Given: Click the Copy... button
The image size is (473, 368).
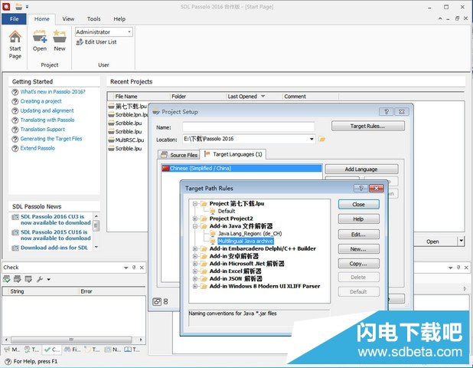Looking at the screenshot, I should coord(359,264).
